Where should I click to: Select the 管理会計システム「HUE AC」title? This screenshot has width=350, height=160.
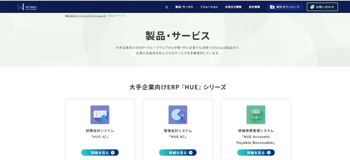pyautogui.click(x=178, y=133)
